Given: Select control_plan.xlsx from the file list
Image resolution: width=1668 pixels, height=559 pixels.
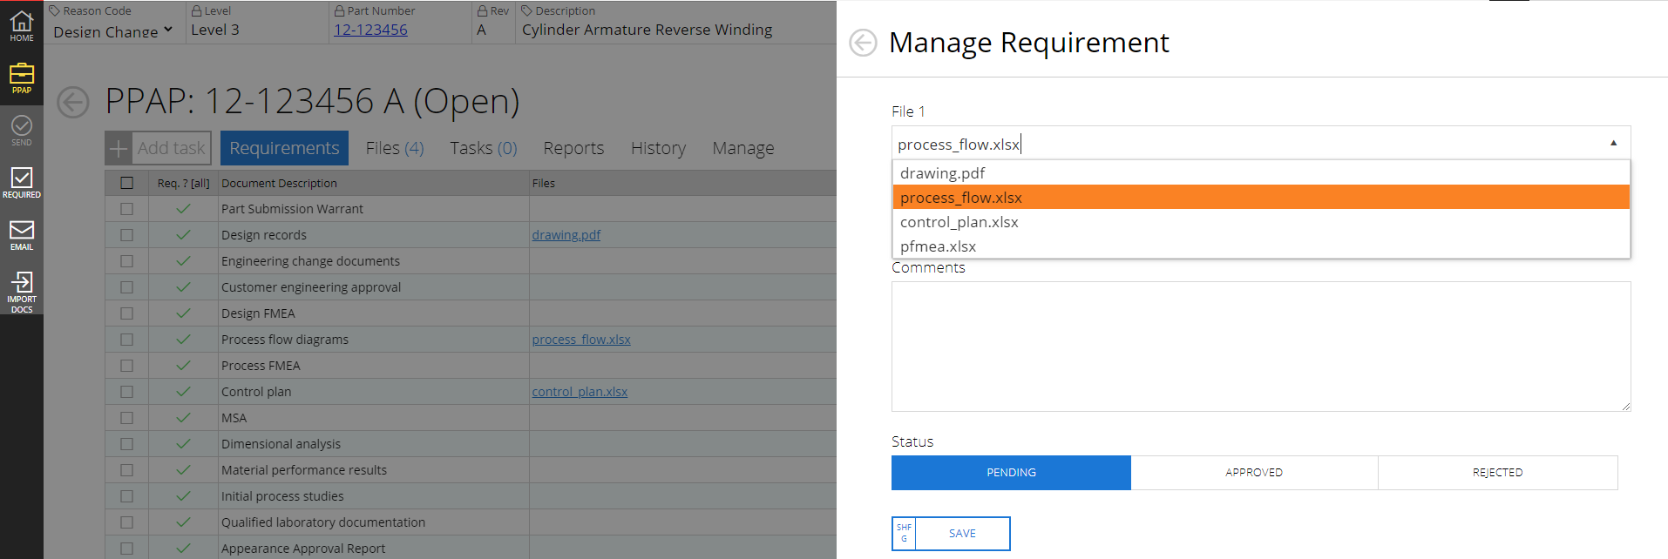Looking at the screenshot, I should [x=1261, y=222].
